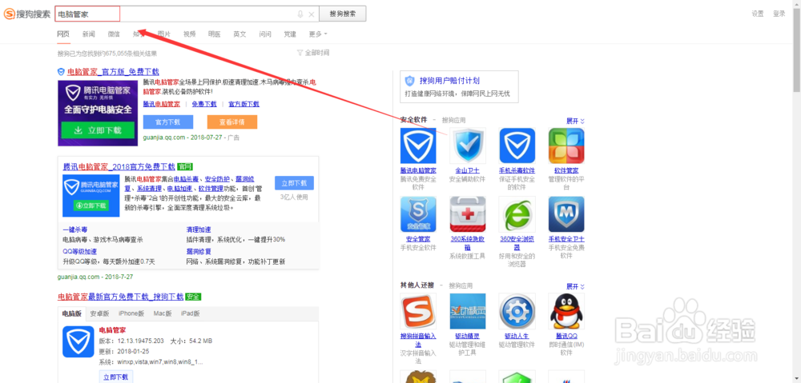This screenshot has height=383, width=801.
Task: Click the Sogou search logo
Action: pos(27,14)
